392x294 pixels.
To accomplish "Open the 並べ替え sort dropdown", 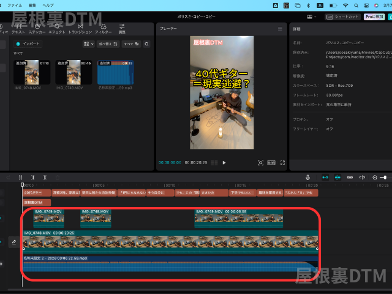I will pos(109,44).
